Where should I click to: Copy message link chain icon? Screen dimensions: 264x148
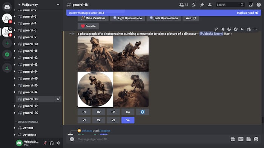click(216, 29)
